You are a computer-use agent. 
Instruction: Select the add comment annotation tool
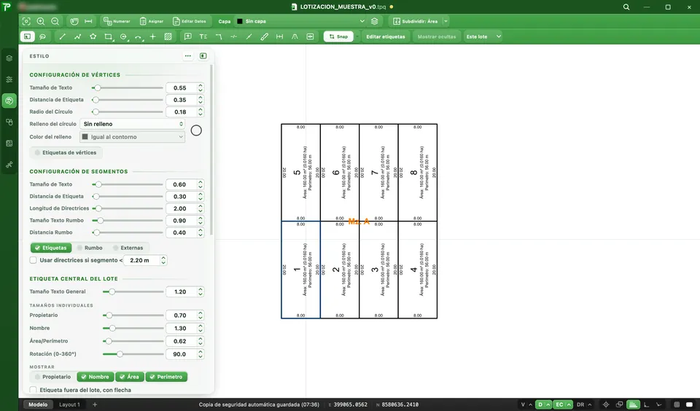[x=188, y=36]
